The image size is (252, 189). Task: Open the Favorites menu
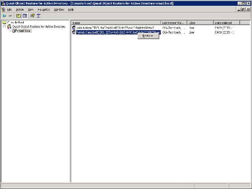(44, 10)
